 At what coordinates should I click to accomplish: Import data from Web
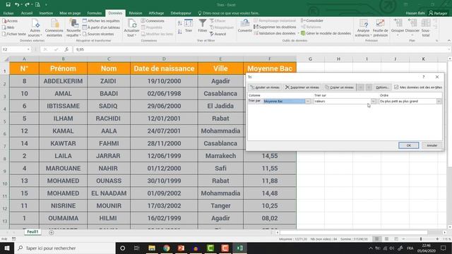coord(8,28)
